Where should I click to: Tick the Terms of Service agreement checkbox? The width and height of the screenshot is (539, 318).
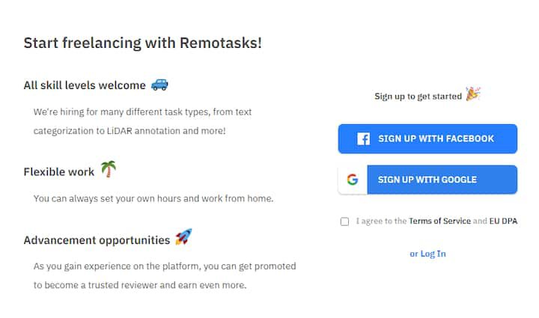(344, 221)
